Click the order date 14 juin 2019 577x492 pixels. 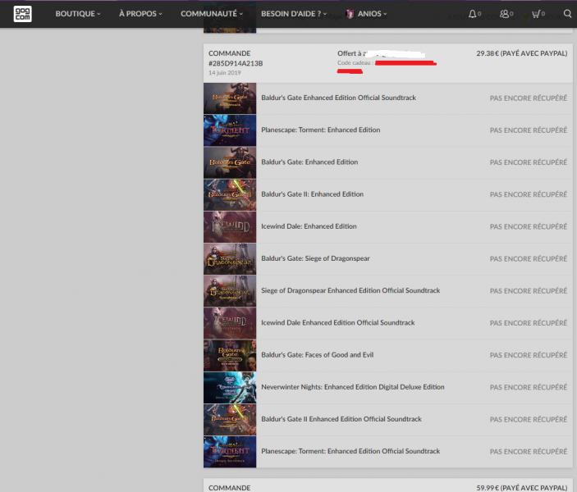(224, 73)
